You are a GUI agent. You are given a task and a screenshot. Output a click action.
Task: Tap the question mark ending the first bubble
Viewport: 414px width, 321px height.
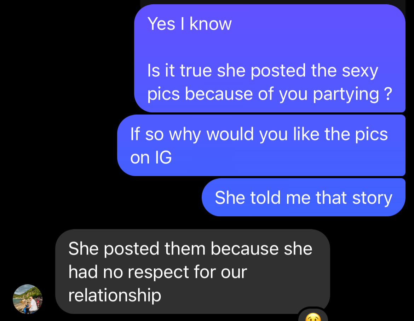coord(388,93)
